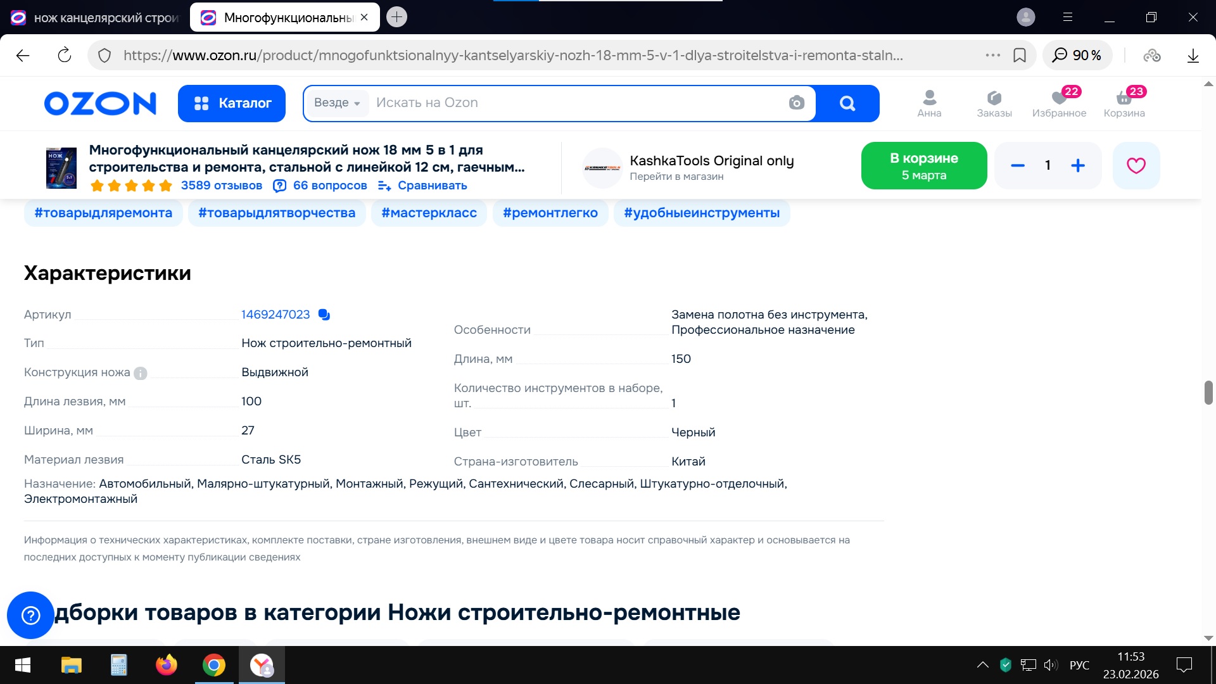
Task: Bookmark this page in the address bar
Action: pos(1020,55)
